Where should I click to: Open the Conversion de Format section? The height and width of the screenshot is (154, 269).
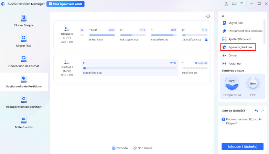click(x=24, y=61)
